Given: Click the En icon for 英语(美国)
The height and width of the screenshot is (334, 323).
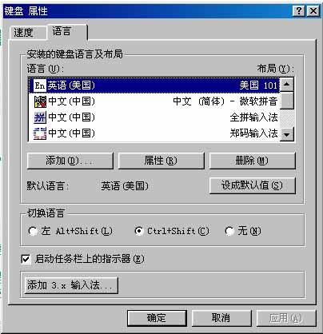Looking at the screenshot, I should (40, 85).
